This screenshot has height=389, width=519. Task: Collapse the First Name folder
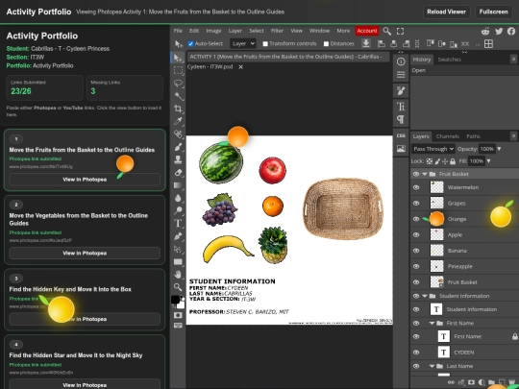pos(432,323)
